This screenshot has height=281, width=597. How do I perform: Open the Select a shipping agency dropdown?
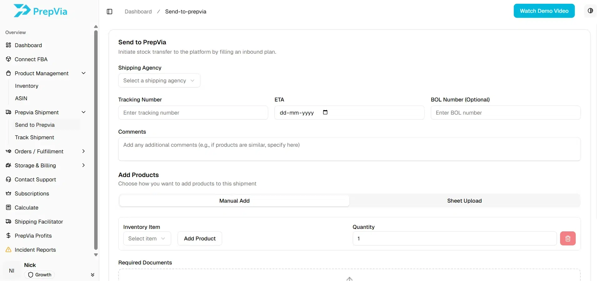(159, 80)
